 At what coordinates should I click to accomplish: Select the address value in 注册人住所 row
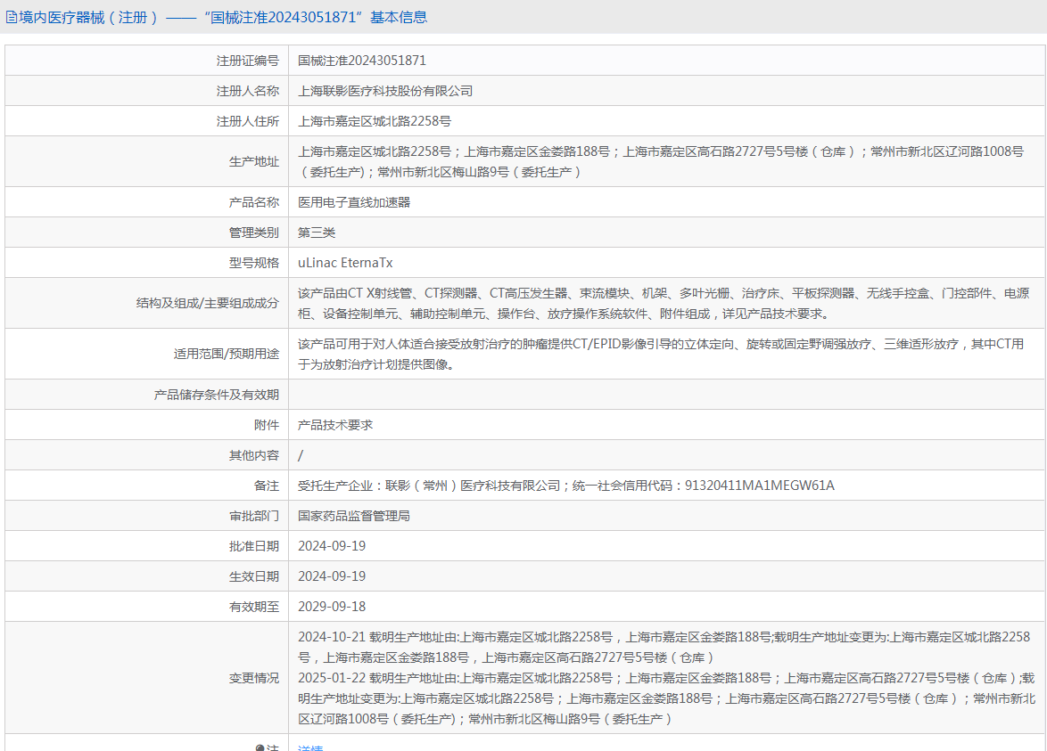point(375,121)
